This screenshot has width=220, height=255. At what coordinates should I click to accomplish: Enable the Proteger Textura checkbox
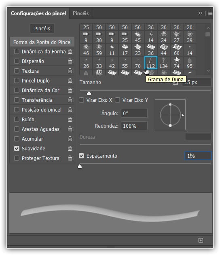tap(17, 158)
